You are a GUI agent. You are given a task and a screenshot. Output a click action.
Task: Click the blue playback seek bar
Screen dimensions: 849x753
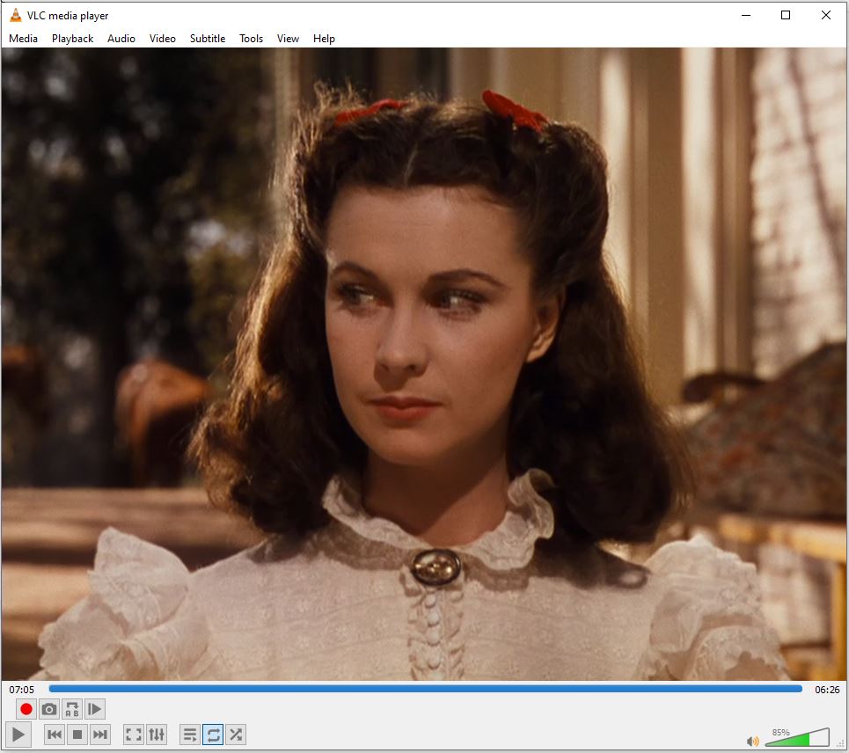[x=426, y=689]
